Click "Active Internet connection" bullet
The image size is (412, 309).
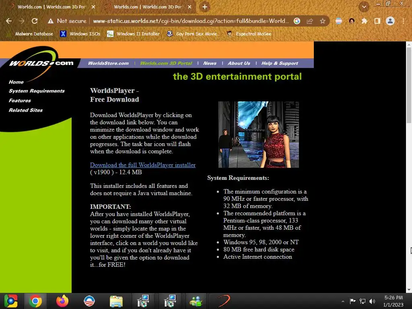pos(257,257)
